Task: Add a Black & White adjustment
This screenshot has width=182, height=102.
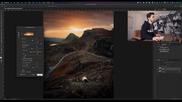Action: 163,50
